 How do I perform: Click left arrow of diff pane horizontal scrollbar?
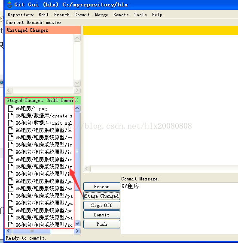click(87, 168)
